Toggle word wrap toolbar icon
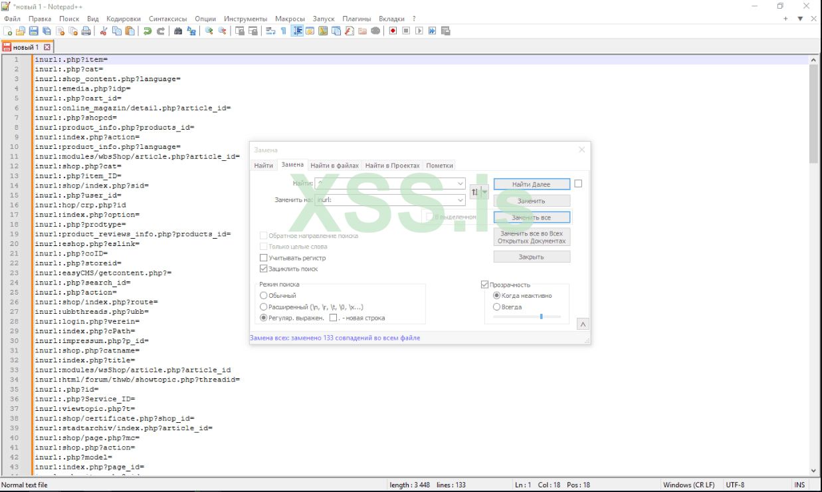The height and width of the screenshot is (492, 822). coord(270,31)
